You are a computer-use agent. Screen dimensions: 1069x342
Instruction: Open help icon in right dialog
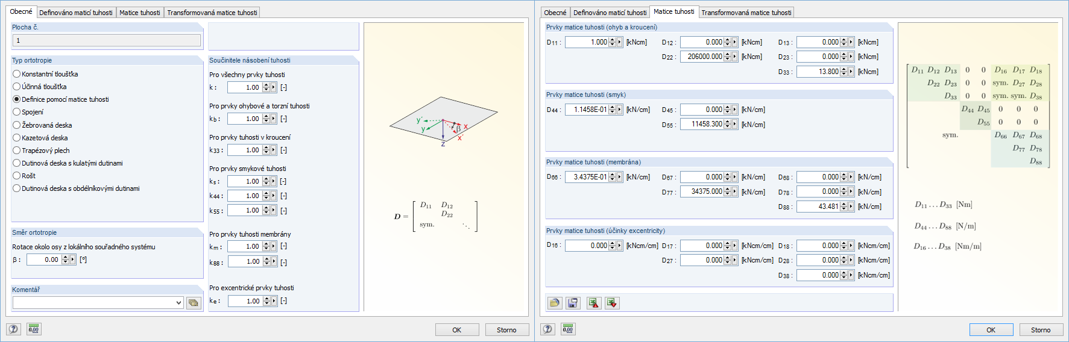click(x=547, y=329)
